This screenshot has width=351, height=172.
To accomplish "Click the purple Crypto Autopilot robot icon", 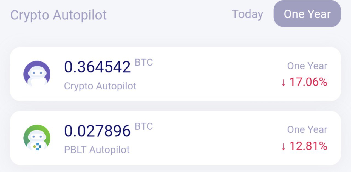I will tap(37, 74).
